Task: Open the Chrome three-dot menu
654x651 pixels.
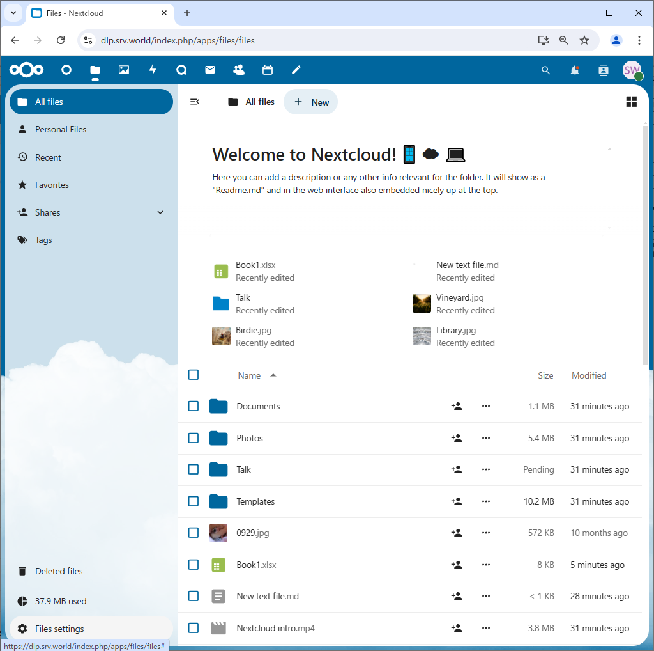Action: pyautogui.click(x=639, y=40)
